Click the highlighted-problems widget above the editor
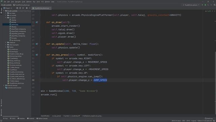Image resolution: width=216 pixels, height=122 pixels. pyautogui.click(x=208, y=11)
